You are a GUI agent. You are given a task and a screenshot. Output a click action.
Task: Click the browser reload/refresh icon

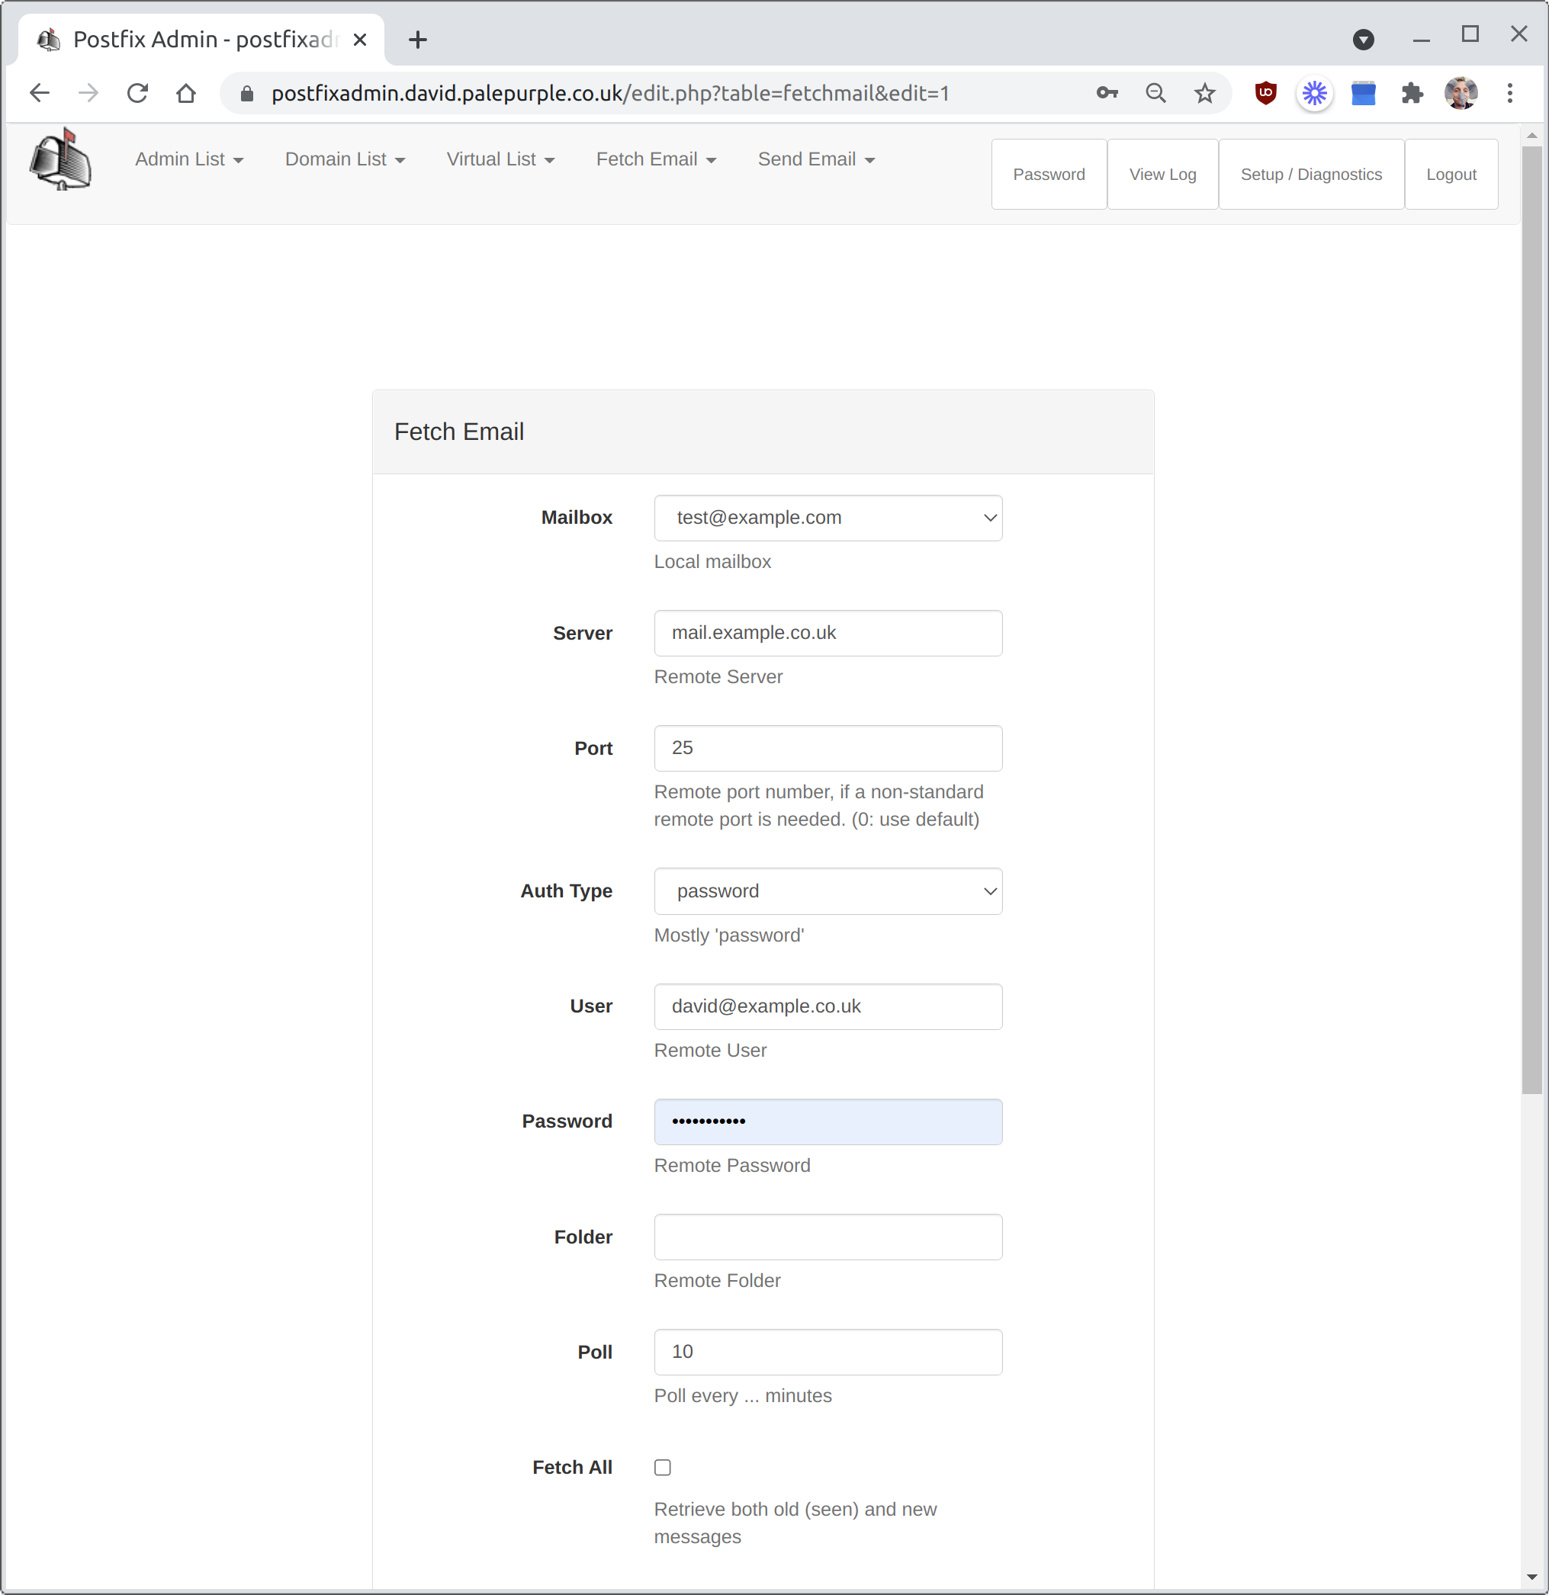pos(138,94)
